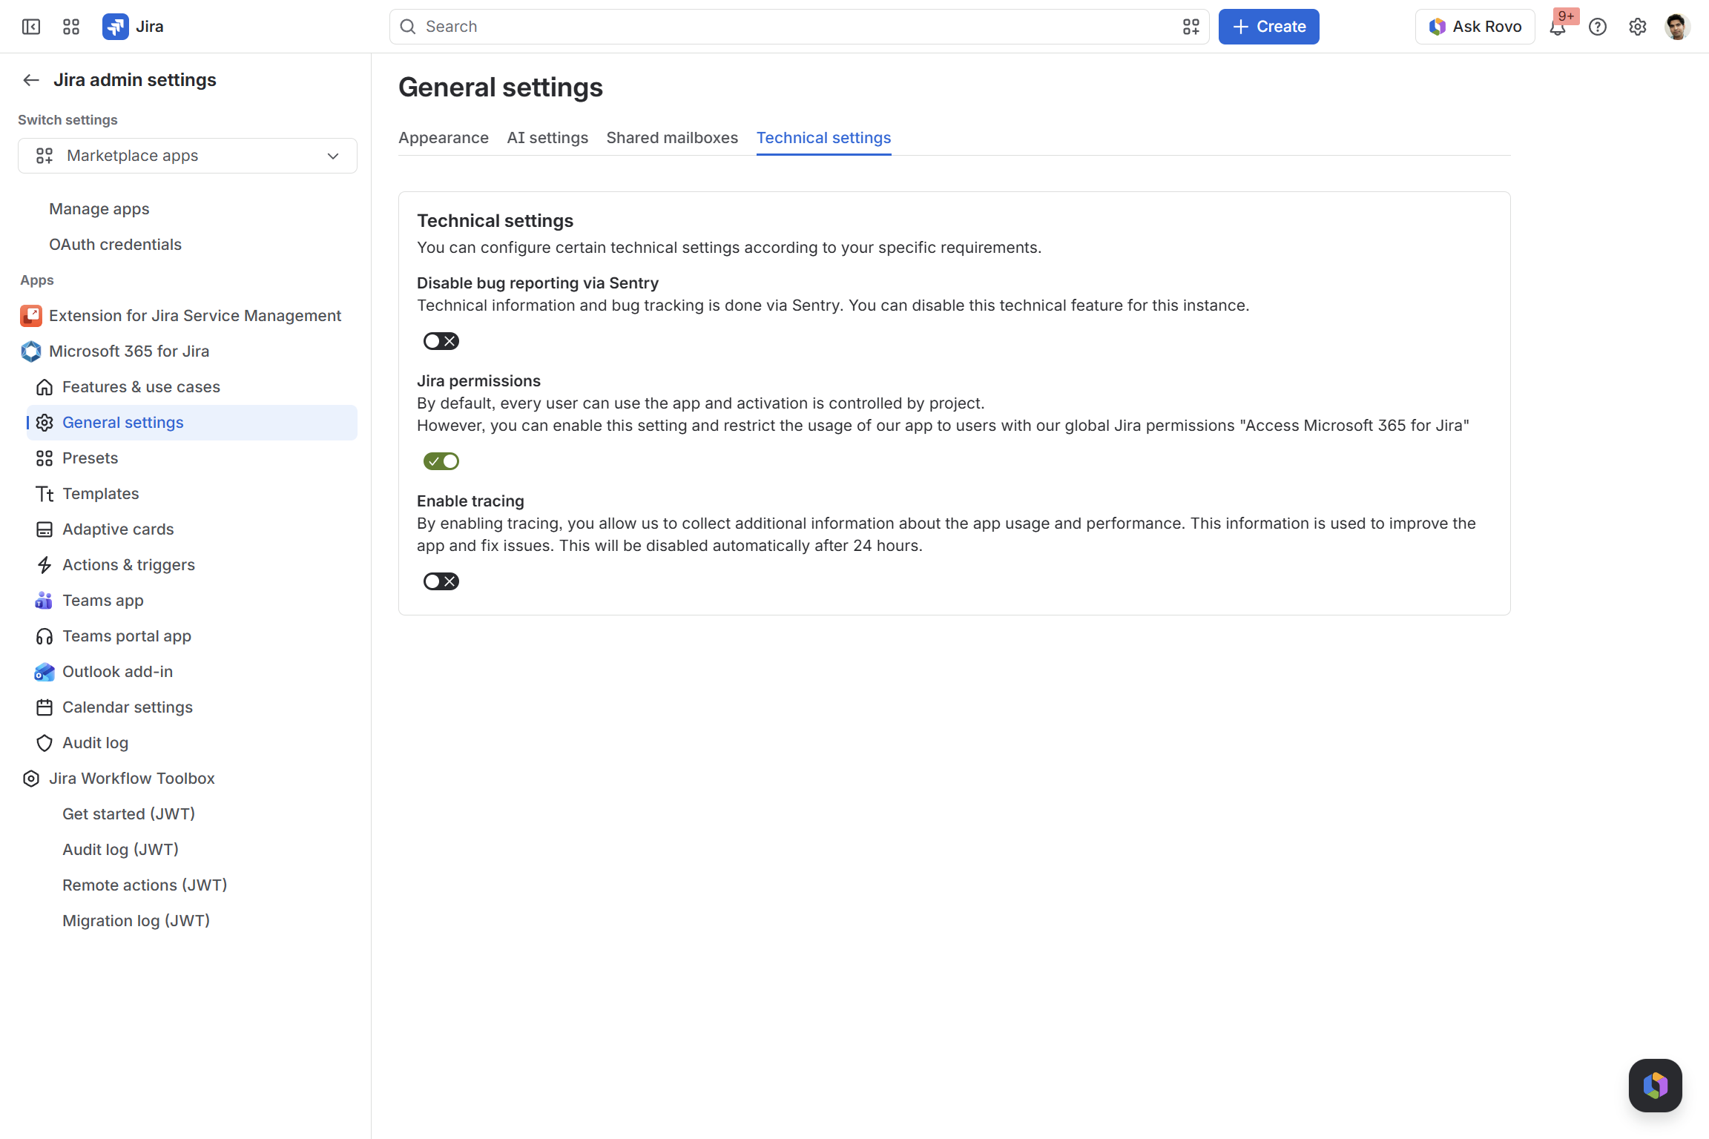Open the floating Rovo chat button
This screenshot has width=1709, height=1139.
coord(1656,1086)
